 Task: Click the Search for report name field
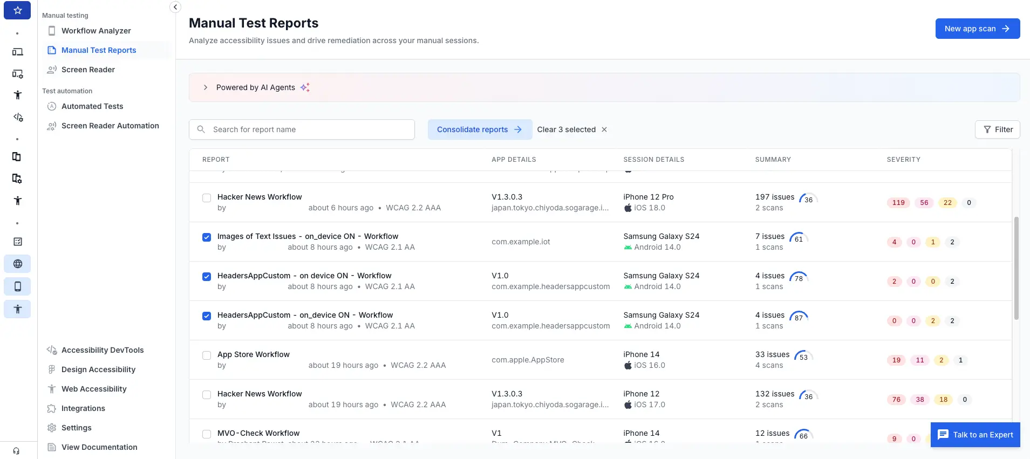(x=302, y=129)
